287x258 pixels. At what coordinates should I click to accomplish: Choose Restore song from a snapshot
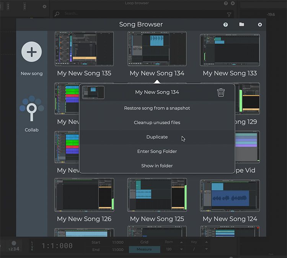(157, 108)
